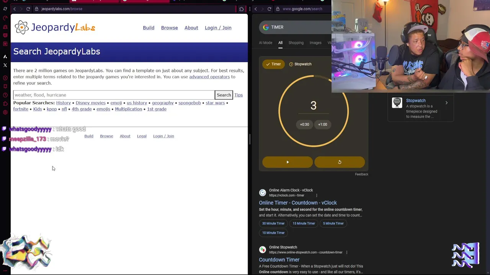
Task: Open the 30 Minute Timer chip
Action: click(x=273, y=223)
